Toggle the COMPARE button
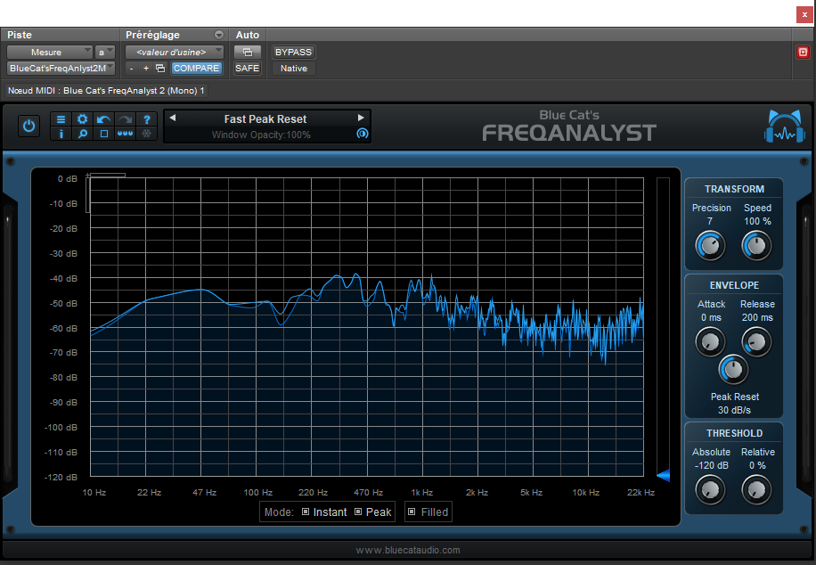Image resolution: width=816 pixels, height=565 pixels. click(196, 69)
